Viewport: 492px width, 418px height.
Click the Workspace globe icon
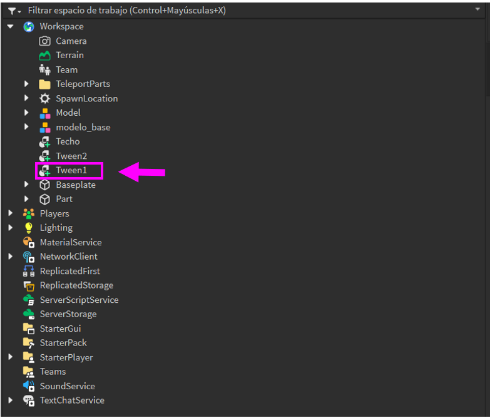pyautogui.click(x=29, y=27)
